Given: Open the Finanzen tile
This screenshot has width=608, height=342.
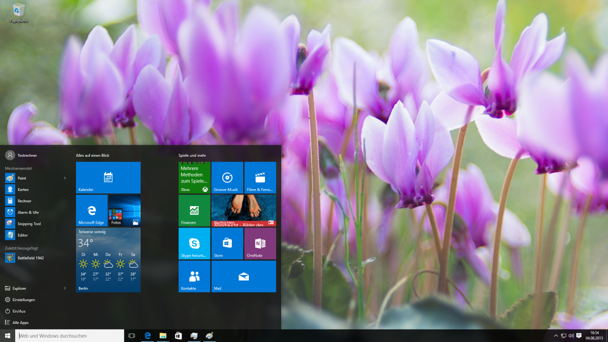Looking at the screenshot, I should (x=194, y=210).
